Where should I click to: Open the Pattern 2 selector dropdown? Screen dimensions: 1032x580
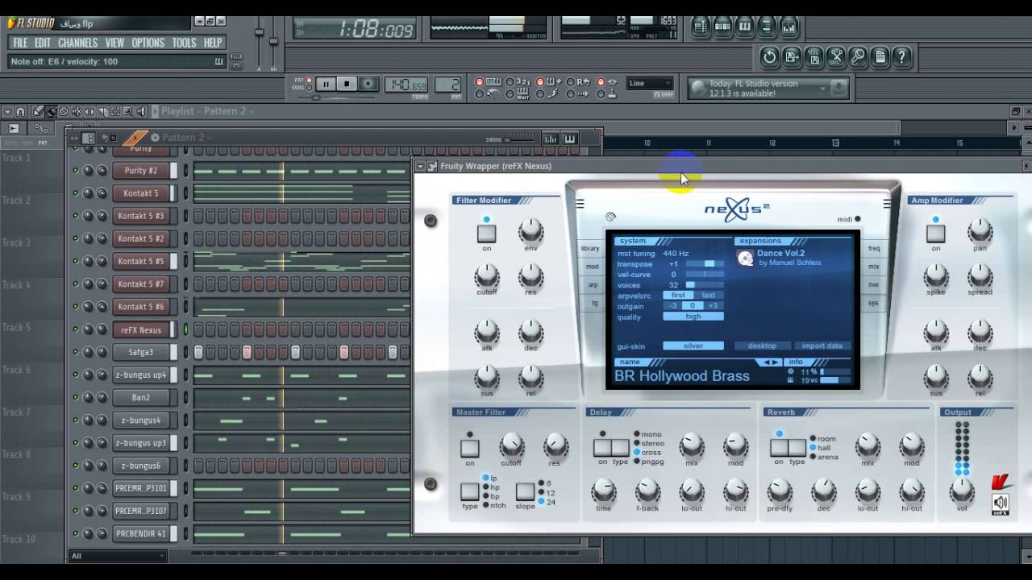pos(185,137)
